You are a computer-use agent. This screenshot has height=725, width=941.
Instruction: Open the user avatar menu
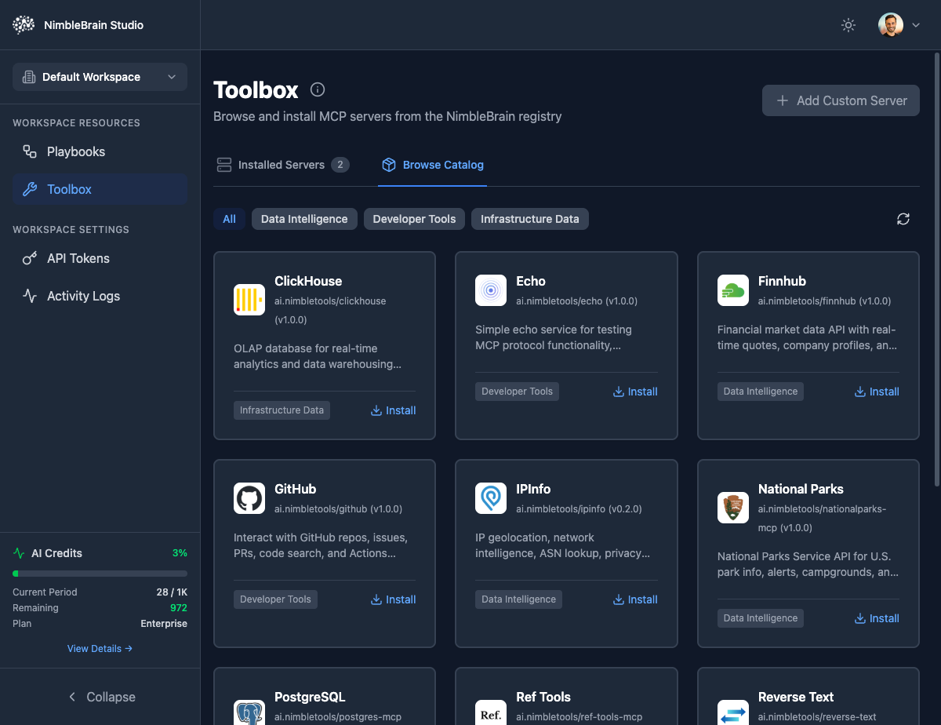pyautogui.click(x=899, y=25)
